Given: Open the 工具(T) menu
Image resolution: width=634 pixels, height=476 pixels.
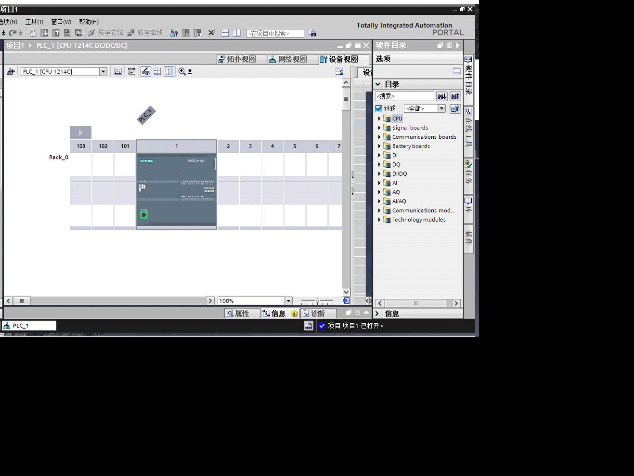Looking at the screenshot, I should coord(34,22).
